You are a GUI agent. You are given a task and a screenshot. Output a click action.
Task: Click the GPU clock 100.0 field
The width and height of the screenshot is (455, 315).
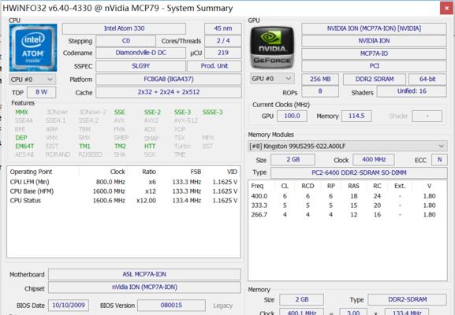292,116
